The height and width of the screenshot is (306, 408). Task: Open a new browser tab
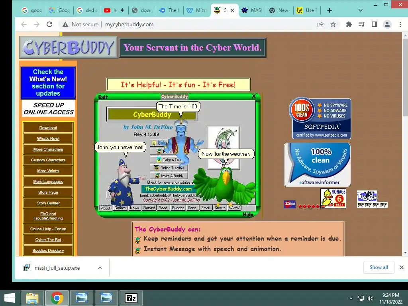330,10
